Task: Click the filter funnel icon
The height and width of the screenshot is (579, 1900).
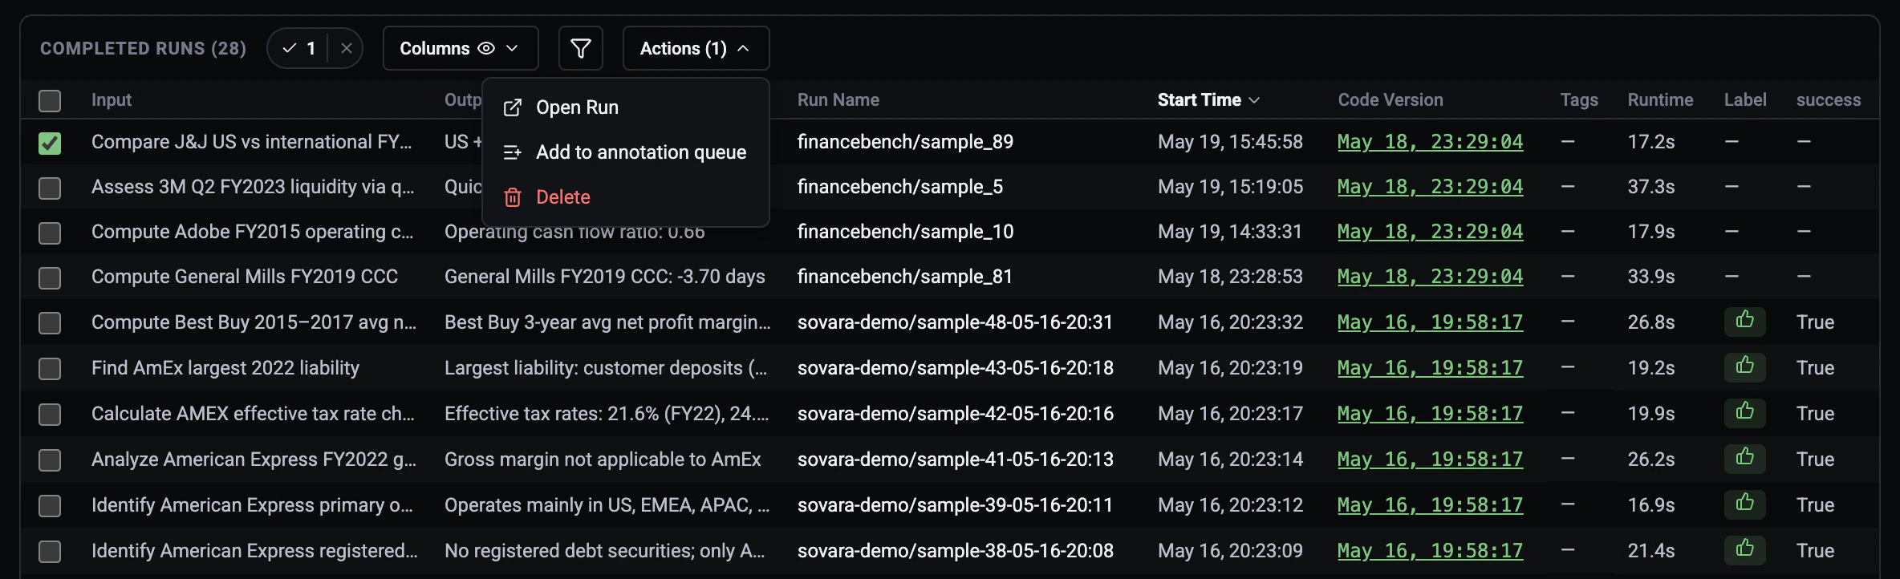Action: click(x=580, y=48)
